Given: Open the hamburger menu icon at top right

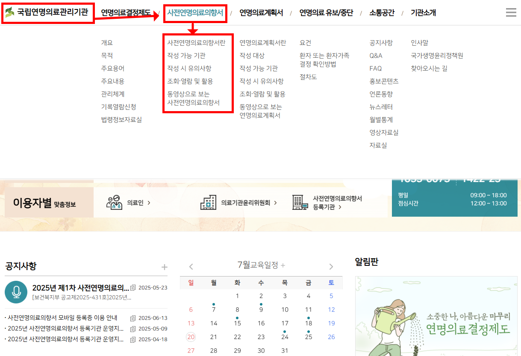Looking at the screenshot, I should [x=511, y=13].
